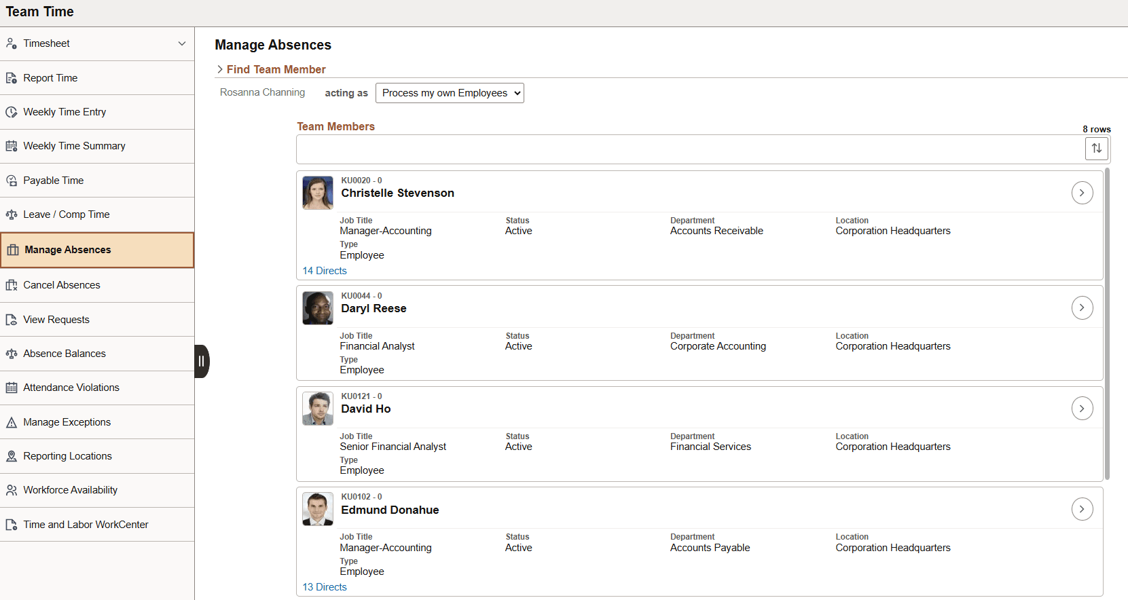This screenshot has height=600, width=1128.
Task: Click Christelle Stevenson's name
Action: pyautogui.click(x=397, y=193)
